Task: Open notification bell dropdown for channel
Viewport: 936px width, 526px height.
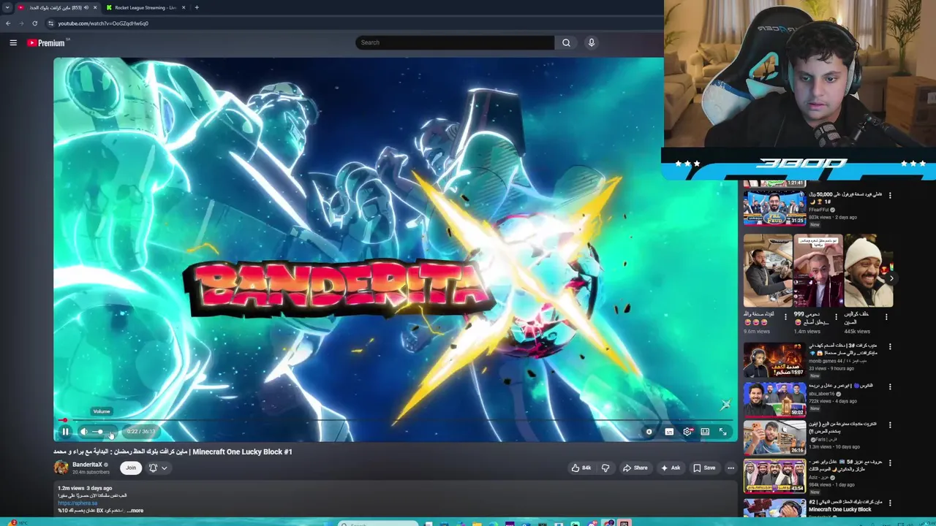Action: tap(158, 468)
